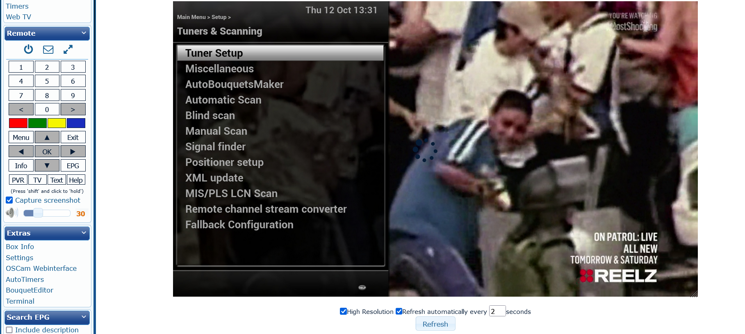745x334 pixels.
Task: Click the OK remote button
Action: [47, 151]
